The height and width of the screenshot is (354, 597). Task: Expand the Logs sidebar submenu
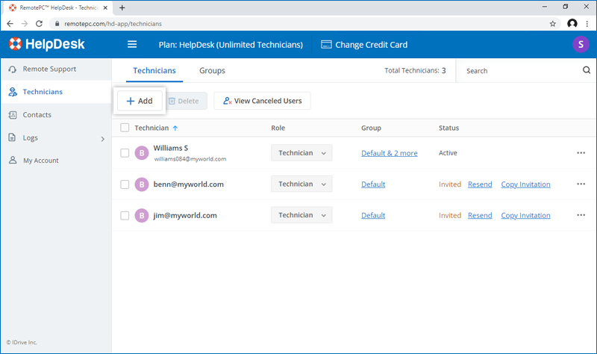[102, 138]
